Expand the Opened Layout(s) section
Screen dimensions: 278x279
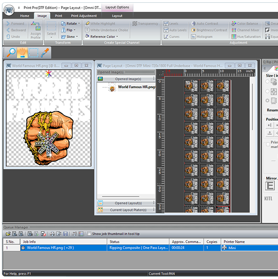126,203
